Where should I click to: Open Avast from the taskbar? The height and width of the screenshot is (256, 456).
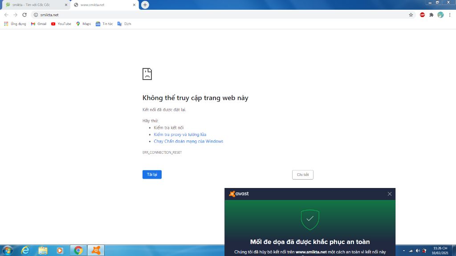pos(96,250)
